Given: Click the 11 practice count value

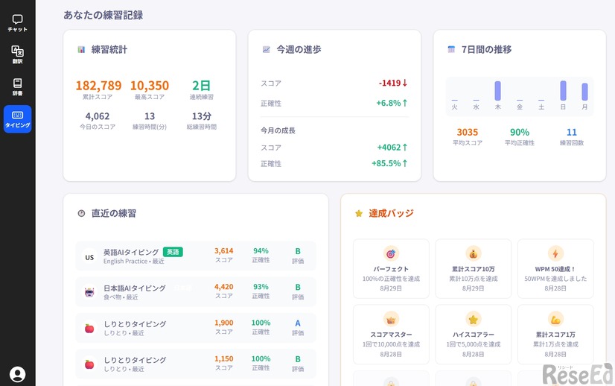Looking at the screenshot, I should [x=572, y=132].
